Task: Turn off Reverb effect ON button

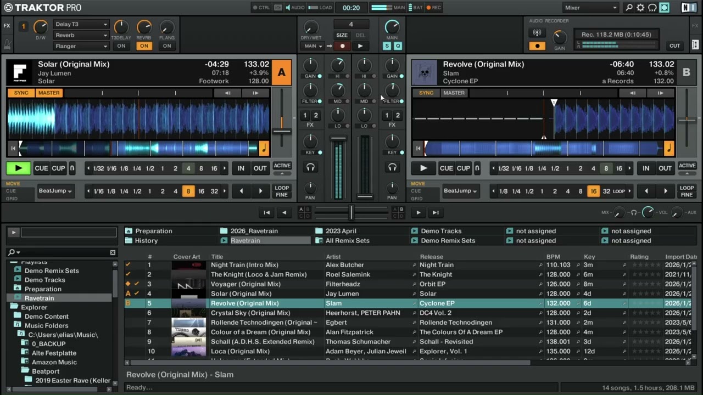Action: (x=144, y=46)
